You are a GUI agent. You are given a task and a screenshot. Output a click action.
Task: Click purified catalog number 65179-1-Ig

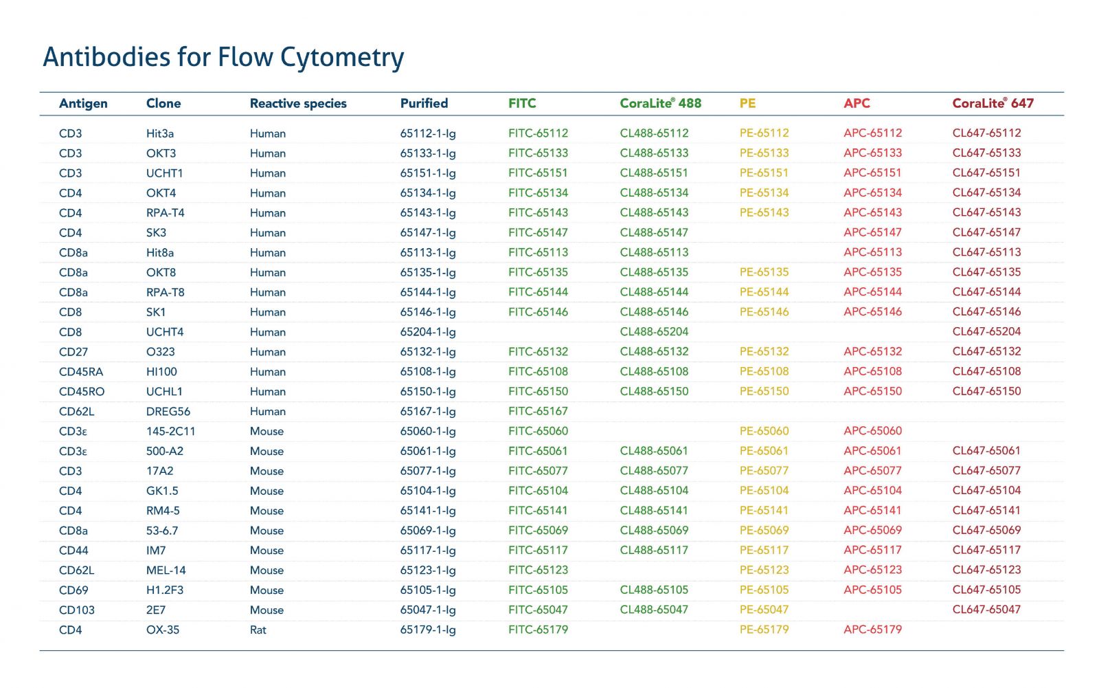(x=428, y=631)
